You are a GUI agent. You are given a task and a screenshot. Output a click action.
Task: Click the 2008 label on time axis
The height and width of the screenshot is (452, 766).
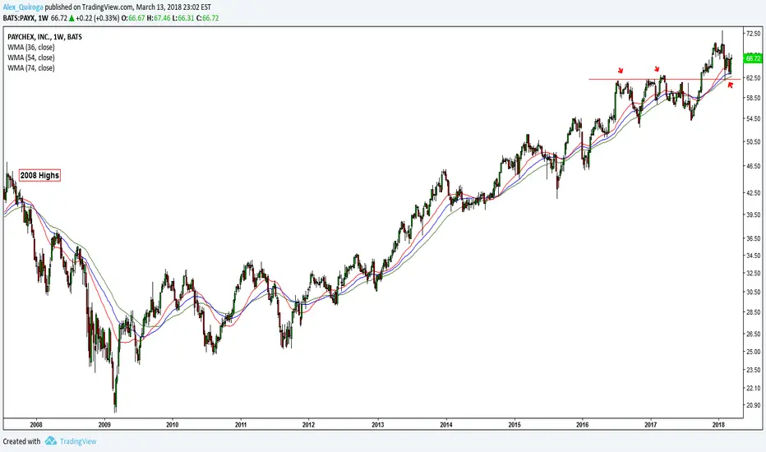point(35,425)
